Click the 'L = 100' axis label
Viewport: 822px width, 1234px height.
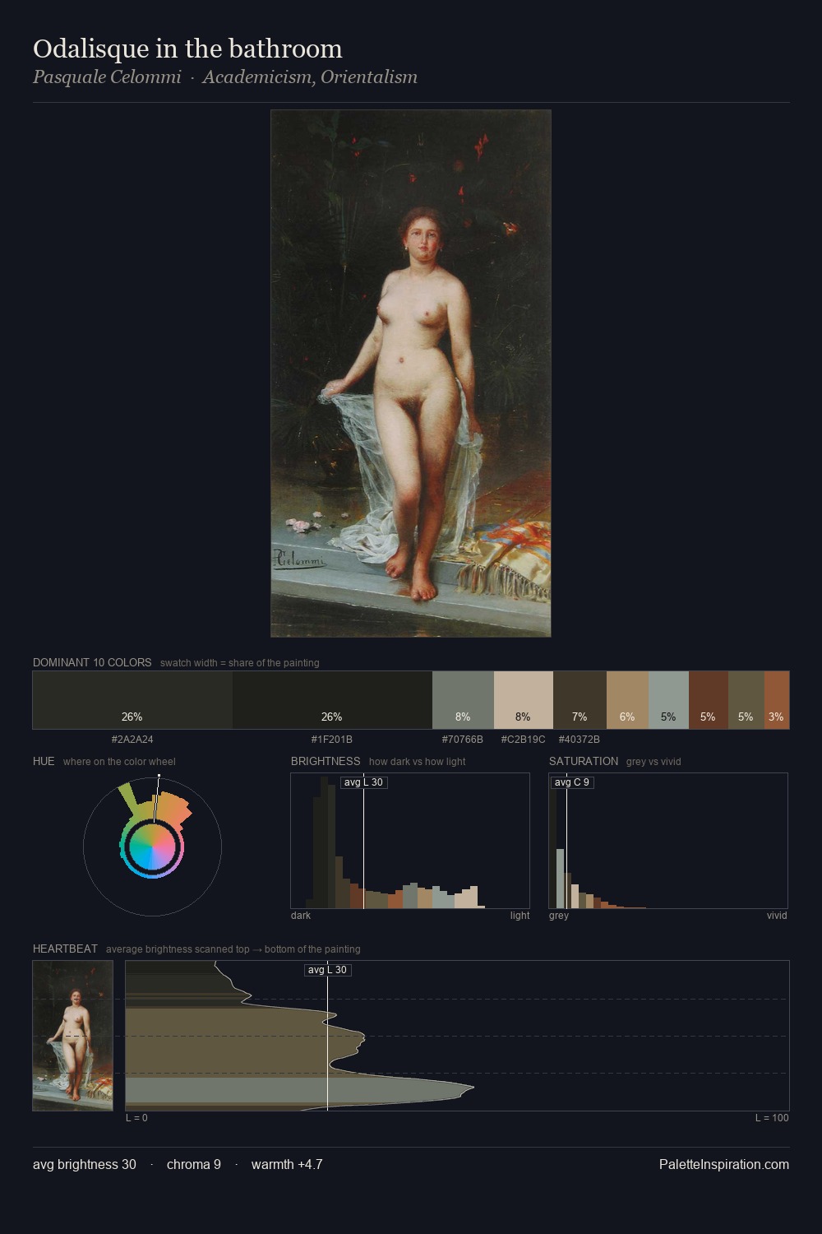pos(772,1118)
